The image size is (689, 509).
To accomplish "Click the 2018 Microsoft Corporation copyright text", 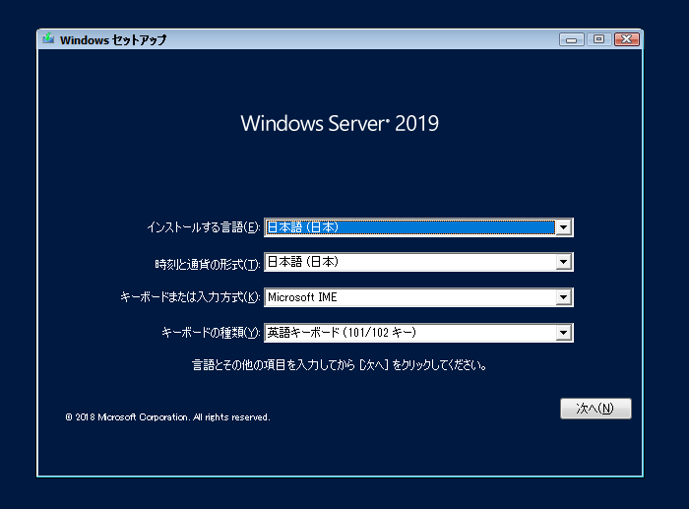I will point(167,417).
